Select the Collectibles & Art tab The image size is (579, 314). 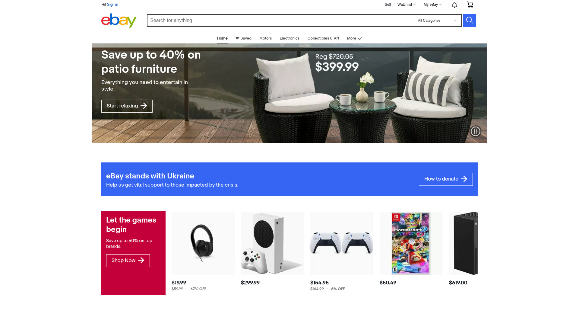pos(323,38)
